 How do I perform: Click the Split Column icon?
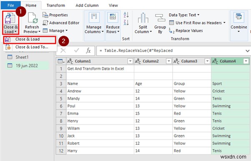[x=143, y=18]
